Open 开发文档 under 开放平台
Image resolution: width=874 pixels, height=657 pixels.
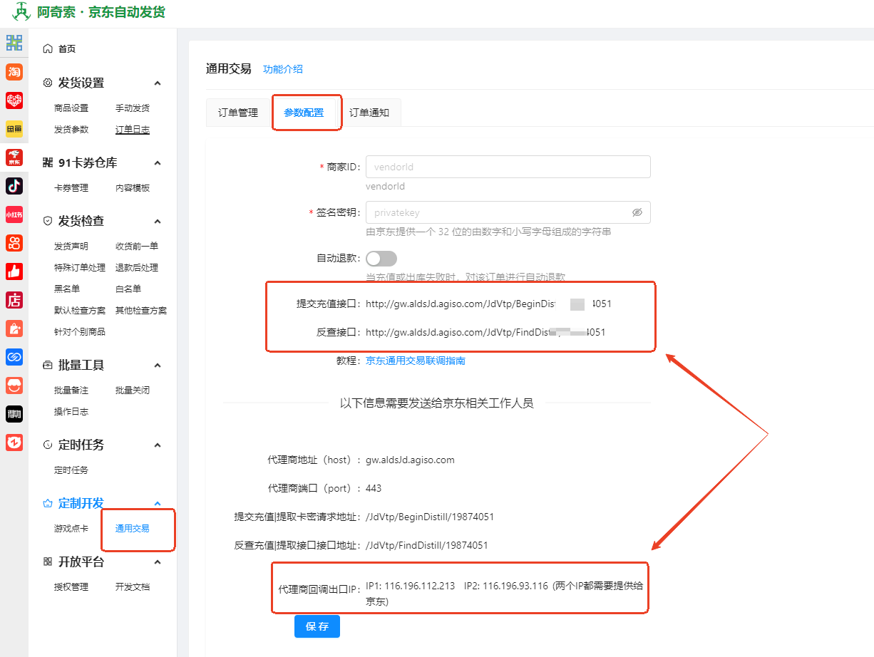pos(133,587)
